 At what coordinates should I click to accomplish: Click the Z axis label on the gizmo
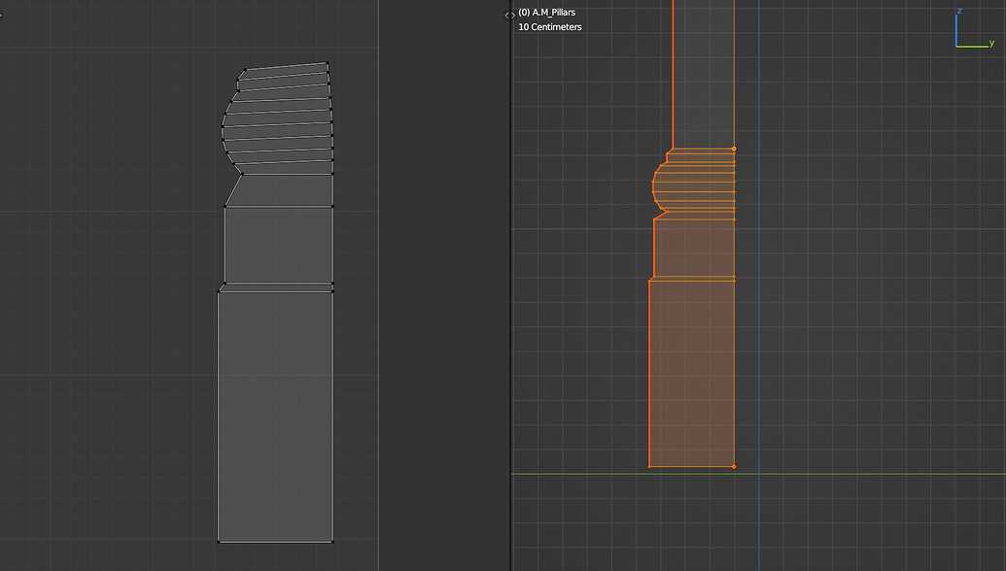(x=959, y=11)
